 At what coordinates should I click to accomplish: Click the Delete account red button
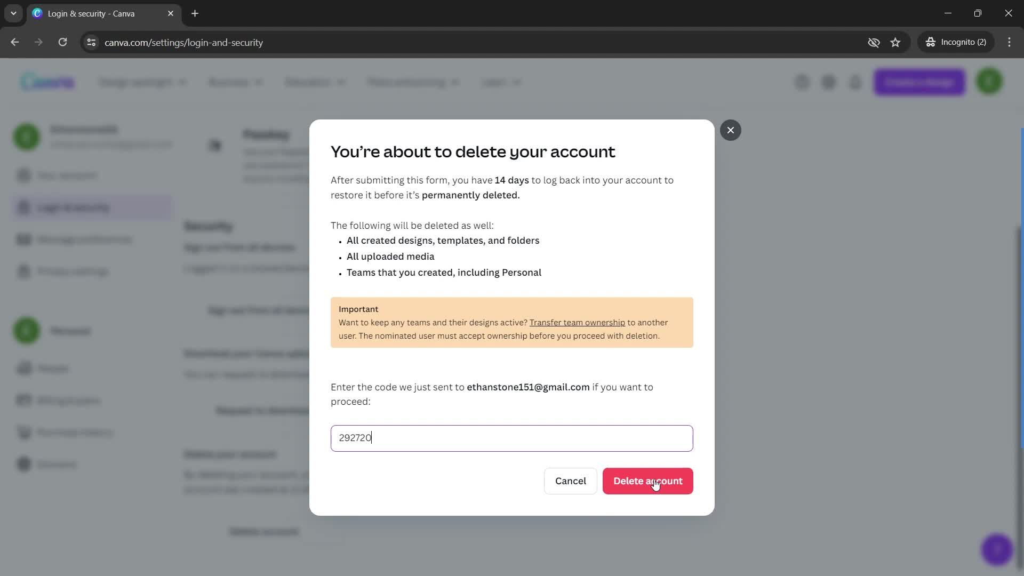(x=647, y=481)
